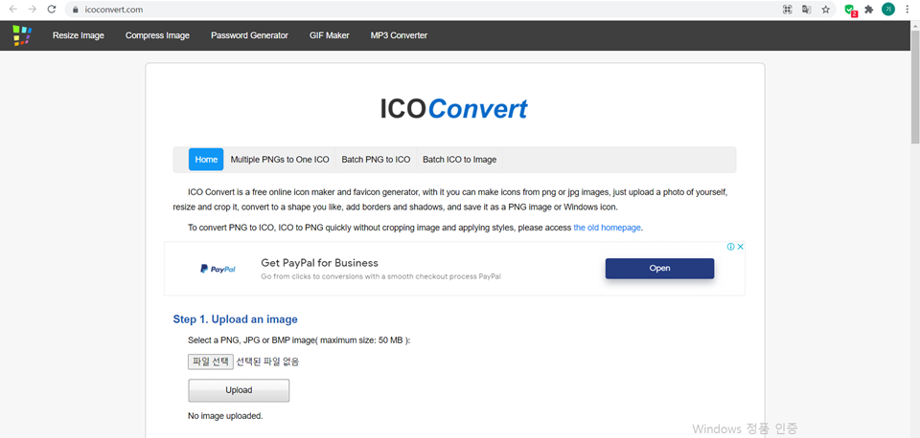Click the browser forward arrow

tap(32, 10)
